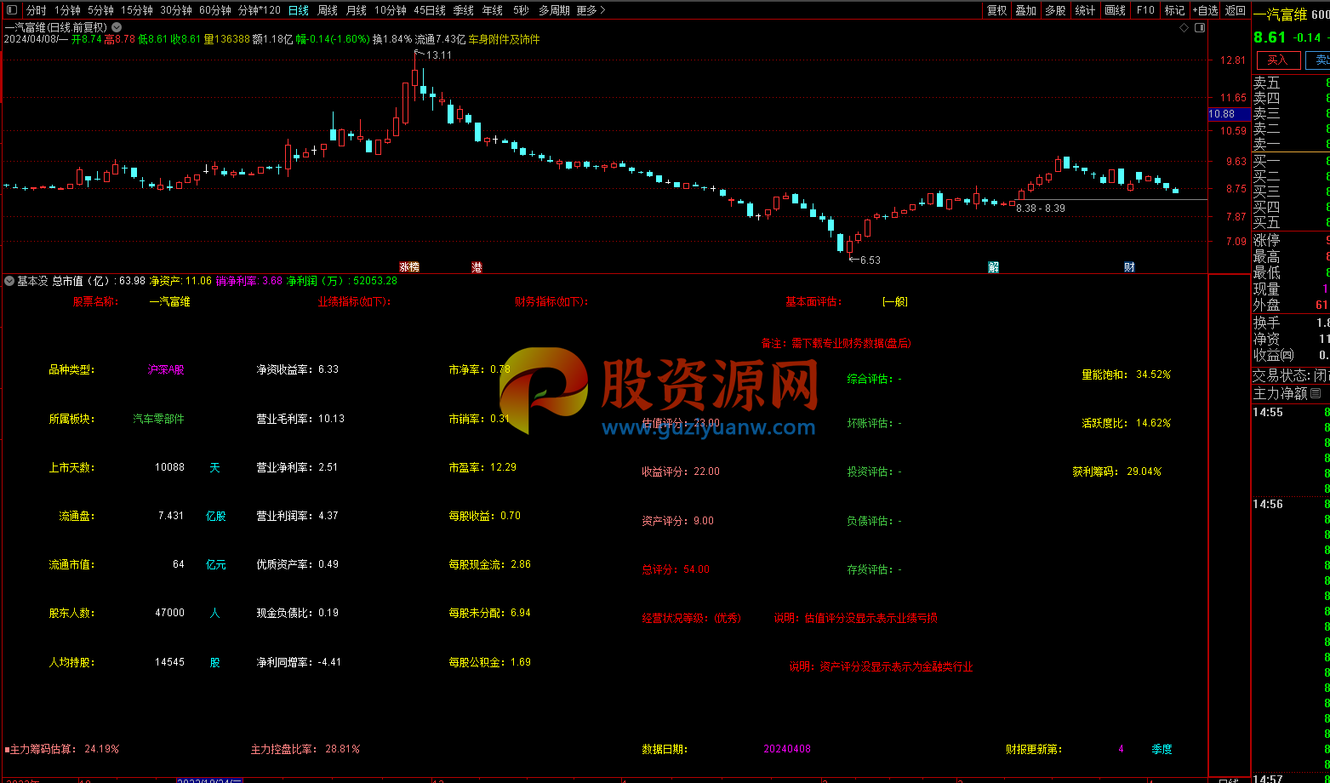
Task: Select the 1分钟 period tab
Action: pos(67,10)
